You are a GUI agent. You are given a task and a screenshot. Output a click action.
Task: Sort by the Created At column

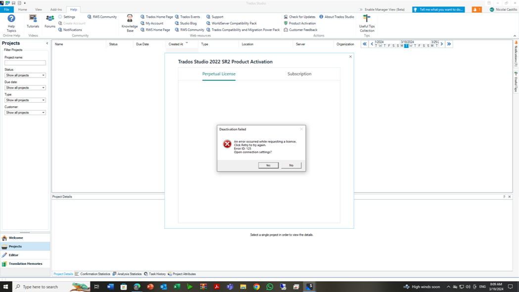pyautogui.click(x=182, y=44)
